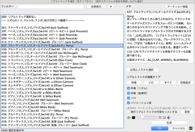
Task: Select 438: アルトサックス オールドジャズ ブルージー
Action: click(62, 49)
